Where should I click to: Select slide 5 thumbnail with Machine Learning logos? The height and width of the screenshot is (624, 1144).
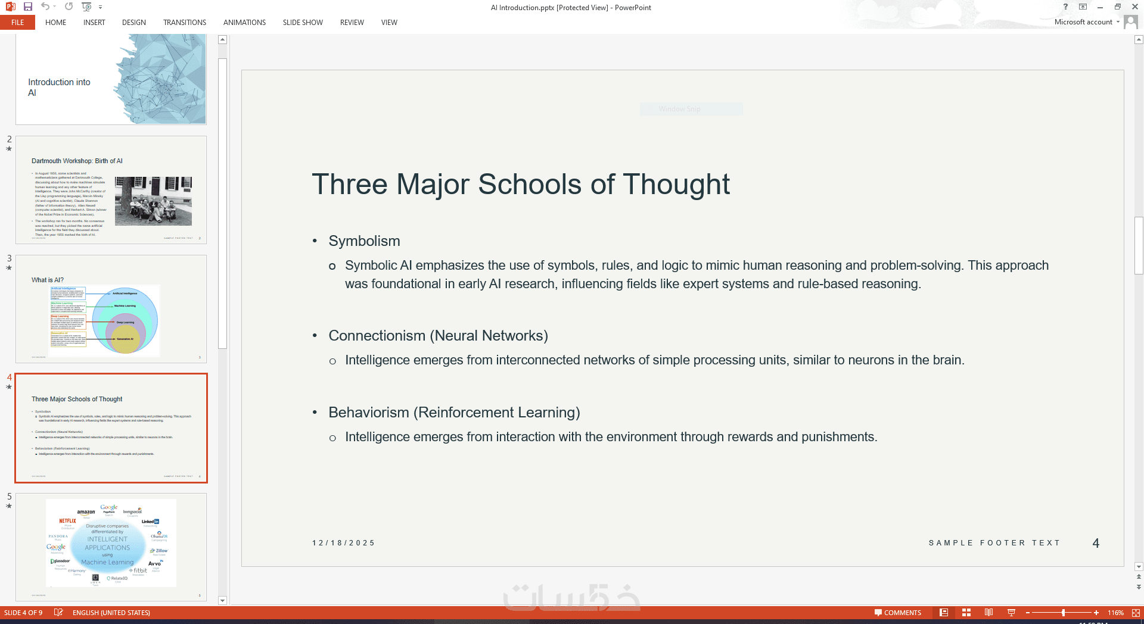111,547
